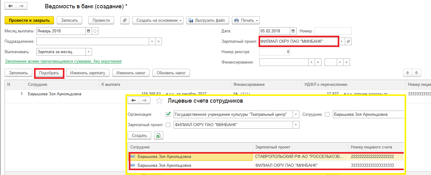Viewport: 431px width, 175px height.
Task: Open the Выплачивать dropdown list
Action: [89, 52]
